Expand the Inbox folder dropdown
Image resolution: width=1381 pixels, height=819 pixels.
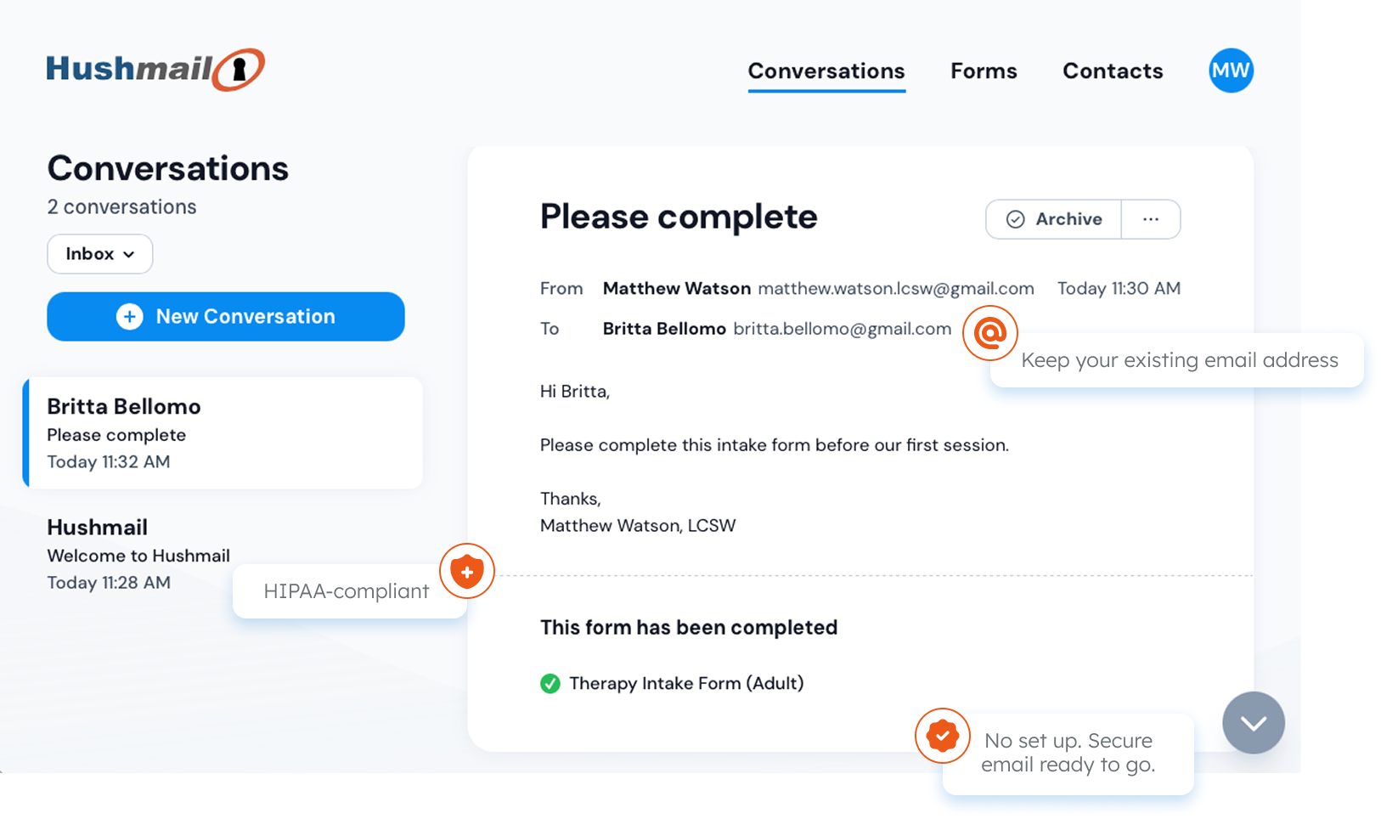point(100,254)
